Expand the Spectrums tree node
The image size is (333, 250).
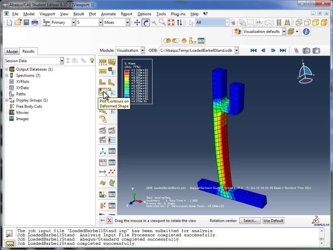tap(7, 75)
